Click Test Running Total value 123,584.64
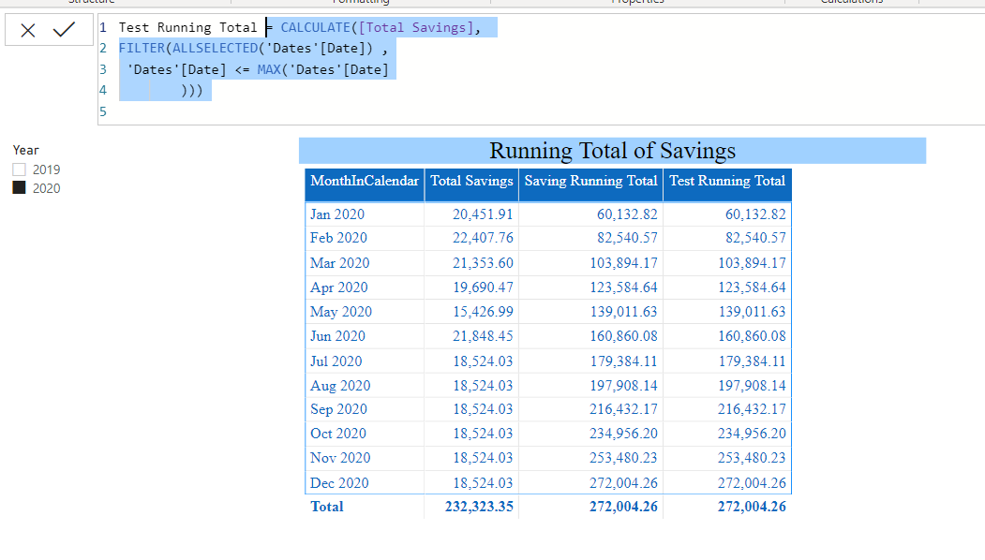The height and width of the screenshot is (560, 985). (752, 287)
